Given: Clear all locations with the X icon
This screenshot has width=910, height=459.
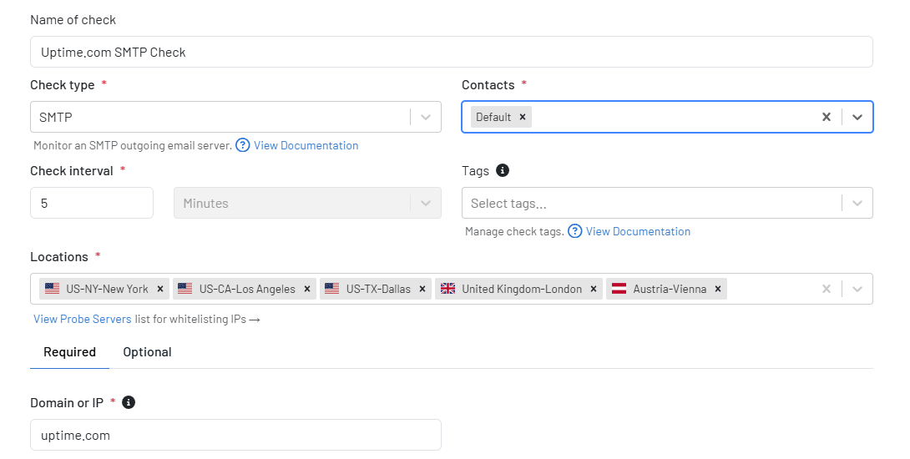Looking at the screenshot, I should coord(827,289).
